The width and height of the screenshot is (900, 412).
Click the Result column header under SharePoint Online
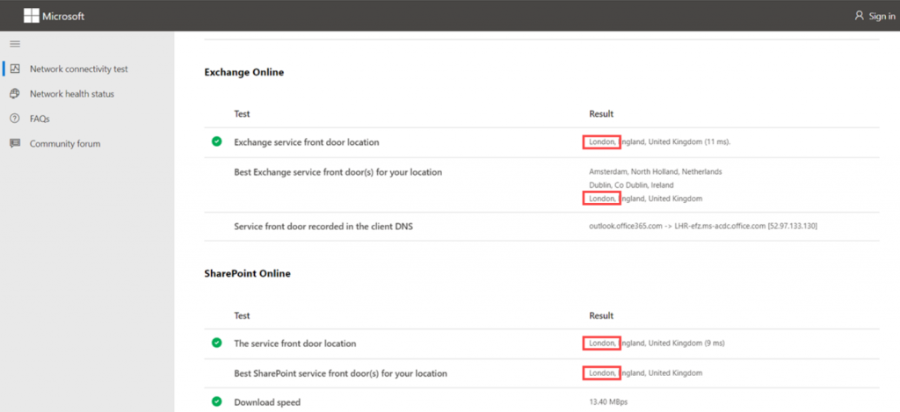pos(601,315)
